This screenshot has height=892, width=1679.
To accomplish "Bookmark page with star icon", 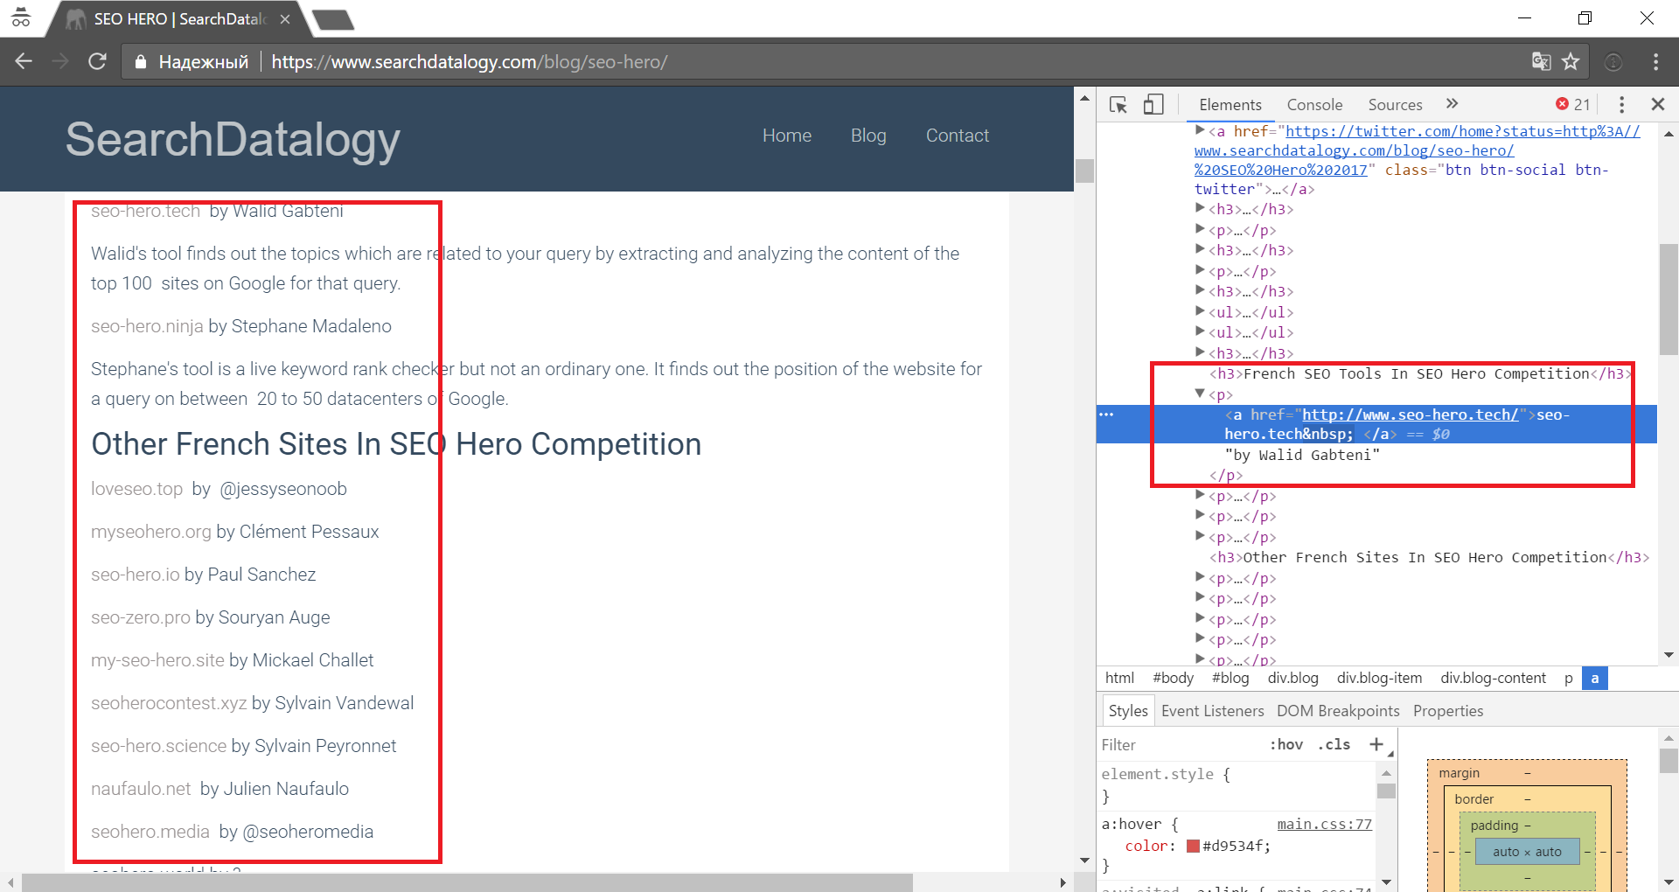I will [x=1571, y=61].
